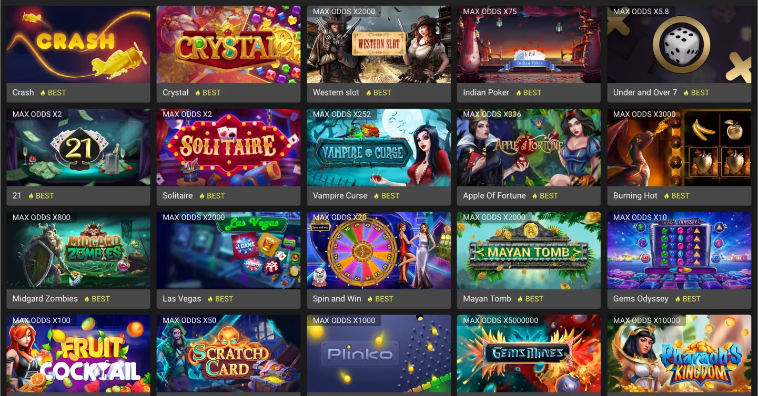Select the Gems Mines game thumbnail
758x396 pixels.
[x=529, y=355]
